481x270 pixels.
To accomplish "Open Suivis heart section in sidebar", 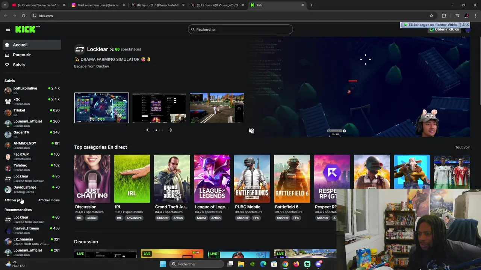I will point(32,65).
